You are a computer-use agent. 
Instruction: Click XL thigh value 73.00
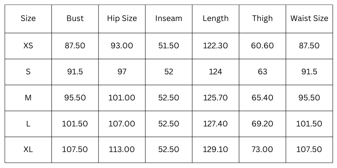(262, 150)
